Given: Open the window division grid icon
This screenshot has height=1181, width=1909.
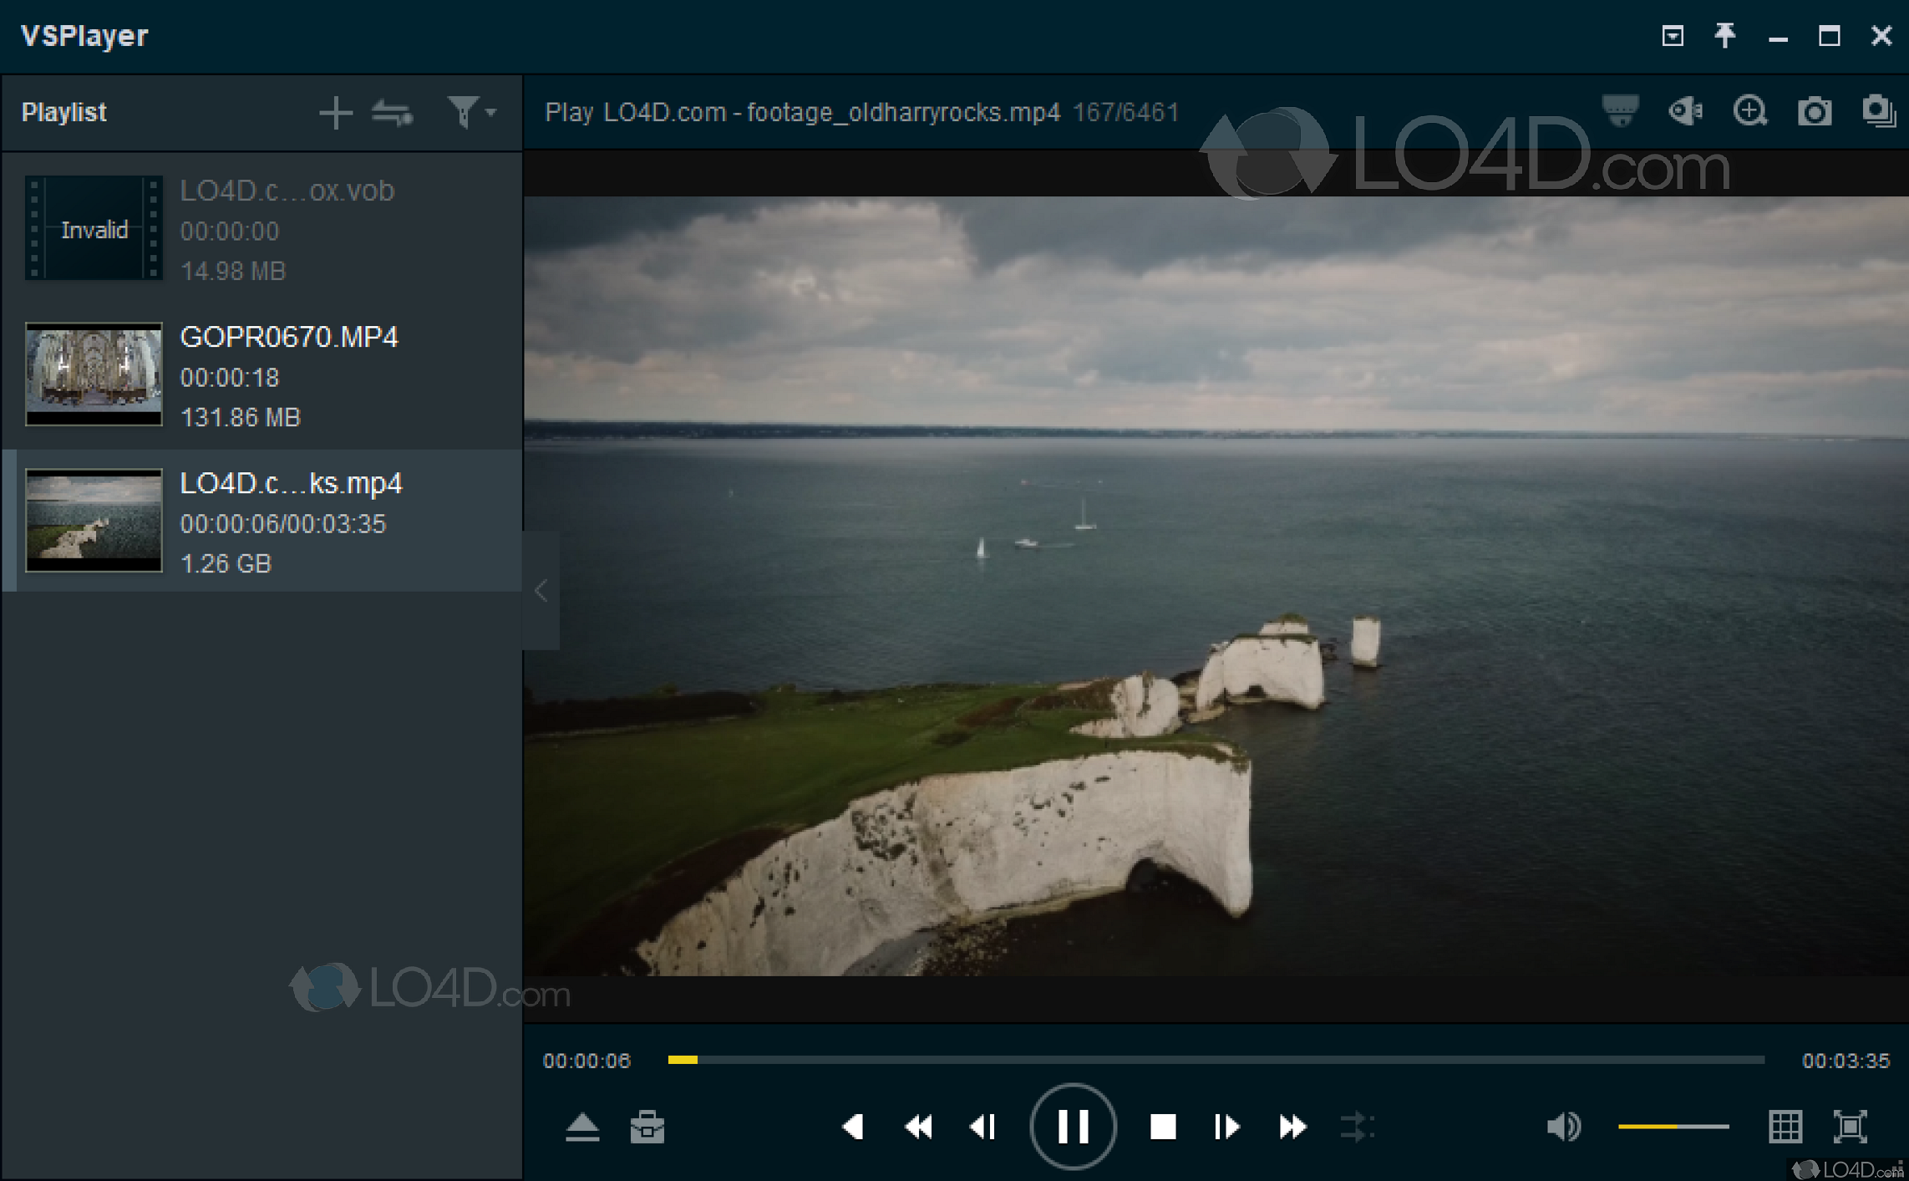Looking at the screenshot, I should 1785,1127.
